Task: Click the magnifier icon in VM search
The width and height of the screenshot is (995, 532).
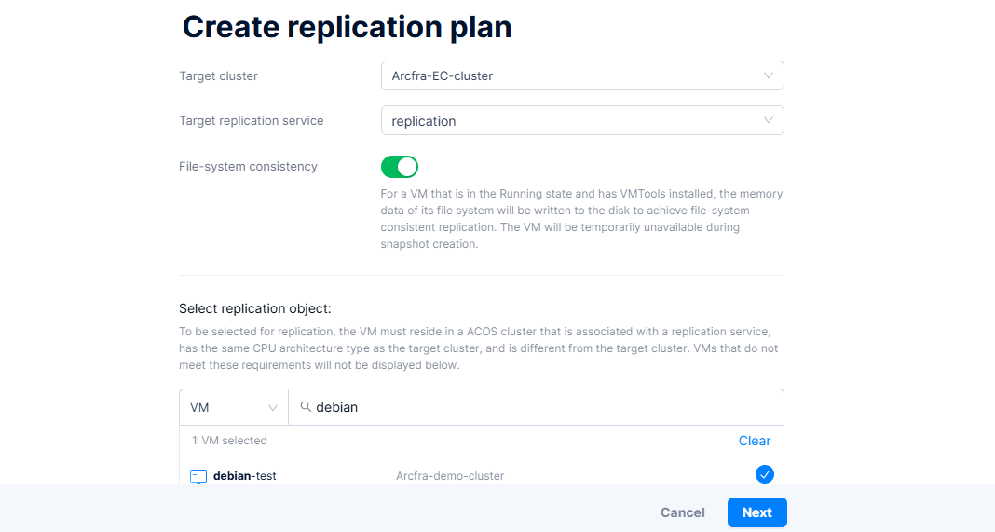Action: point(305,407)
